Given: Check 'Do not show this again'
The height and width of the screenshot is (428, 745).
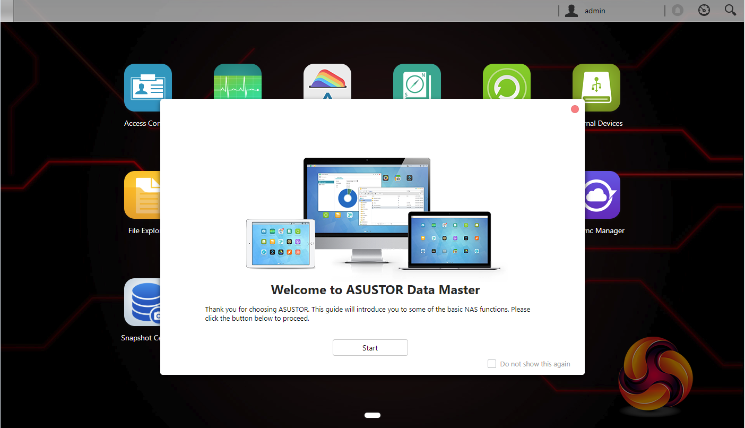Looking at the screenshot, I should (492, 364).
